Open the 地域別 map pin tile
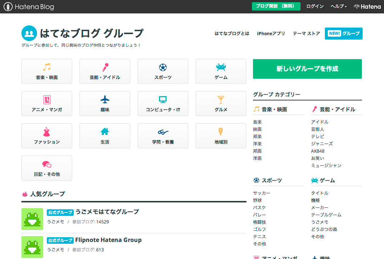Image resolution: width=384 pixels, height=259 pixels. pyautogui.click(x=221, y=136)
